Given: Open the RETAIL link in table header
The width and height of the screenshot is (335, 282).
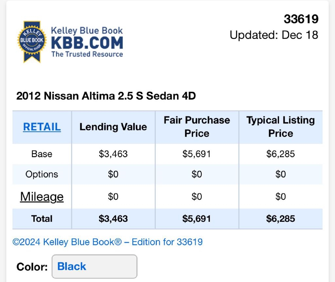Looking at the screenshot, I should (42, 127).
